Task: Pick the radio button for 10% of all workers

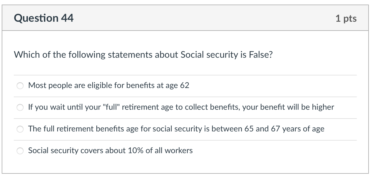Action: coord(20,151)
